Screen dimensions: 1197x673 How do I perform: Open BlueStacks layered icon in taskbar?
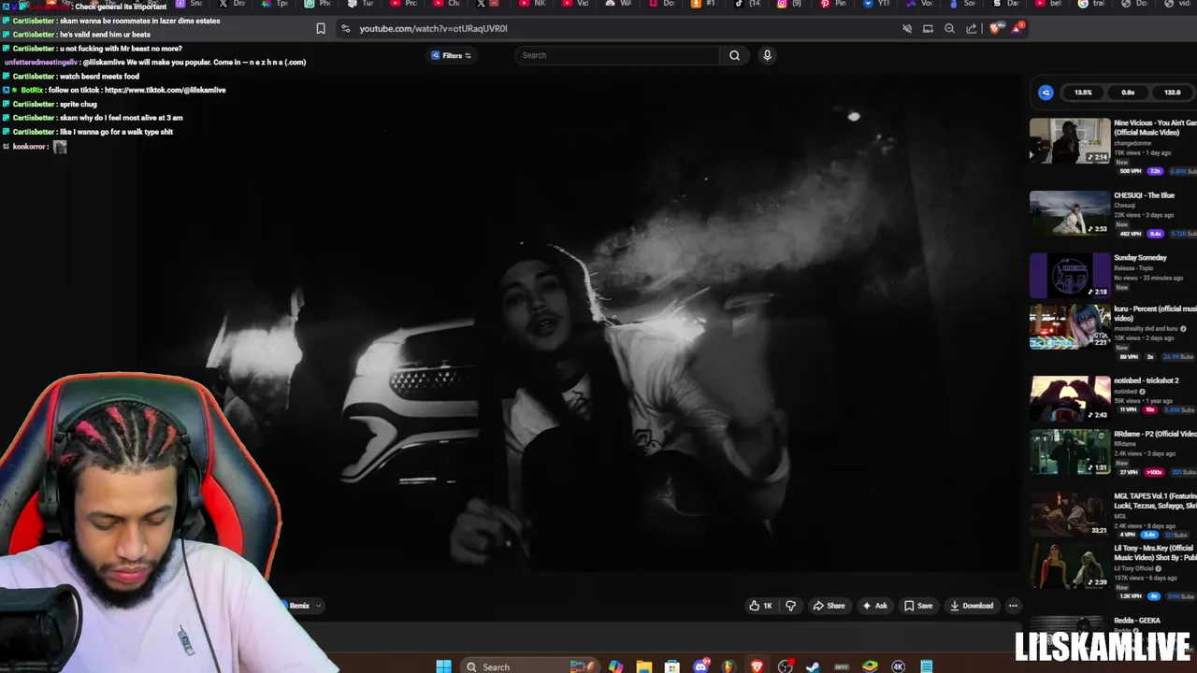[870, 666]
